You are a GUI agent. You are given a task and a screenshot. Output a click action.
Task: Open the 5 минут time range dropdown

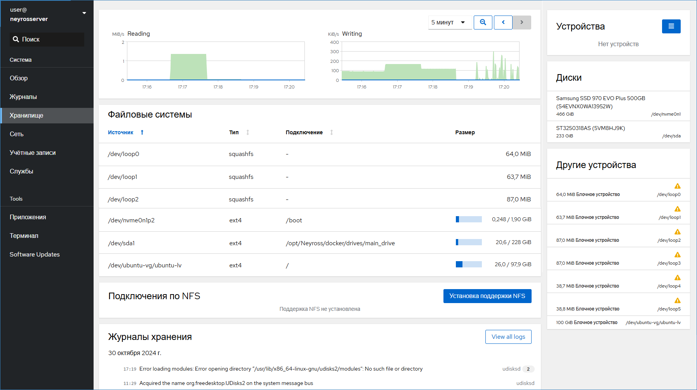click(450, 23)
